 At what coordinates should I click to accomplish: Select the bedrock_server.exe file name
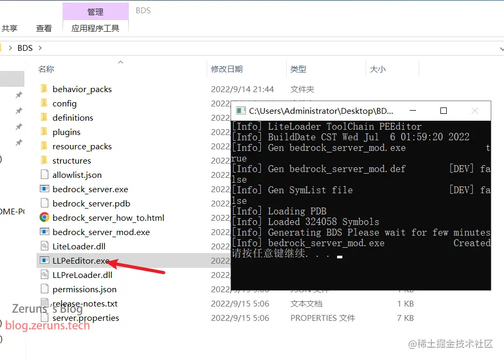90,189
